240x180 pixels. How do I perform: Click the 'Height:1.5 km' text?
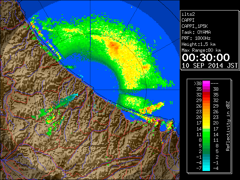pos(198,44)
